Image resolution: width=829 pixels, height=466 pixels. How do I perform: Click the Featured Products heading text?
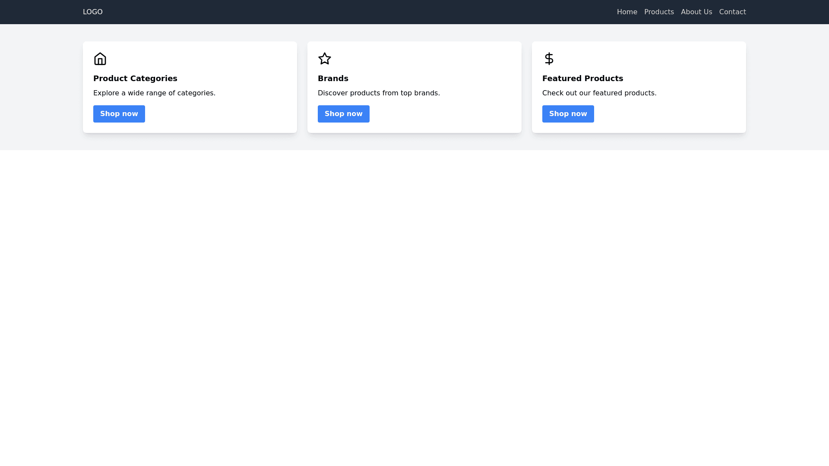click(582, 79)
